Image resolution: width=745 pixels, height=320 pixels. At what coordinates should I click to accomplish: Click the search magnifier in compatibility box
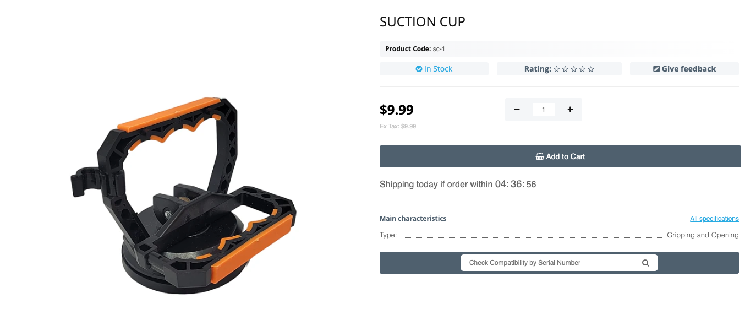point(645,263)
